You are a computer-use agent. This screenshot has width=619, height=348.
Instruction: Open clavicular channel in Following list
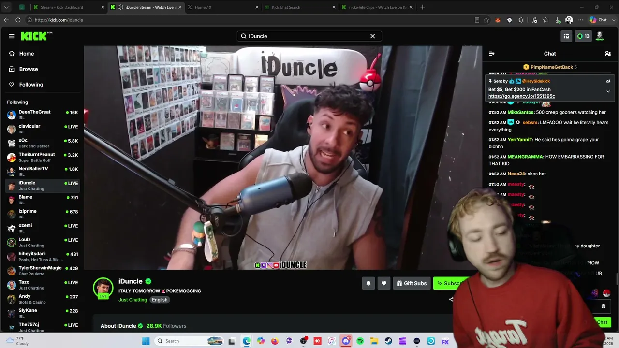point(43,129)
